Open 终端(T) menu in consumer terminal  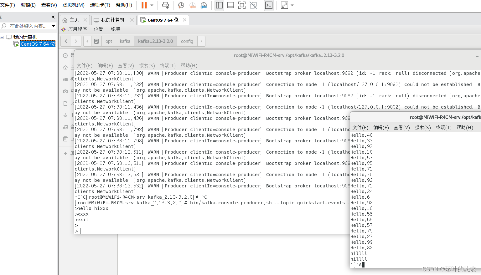[x=443, y=127]
